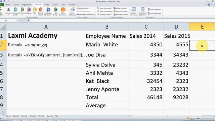Screen dimensions: 215x121
Task: Click the Undo arrow in the Quick Access Toolbar
Action: [4, 1]
